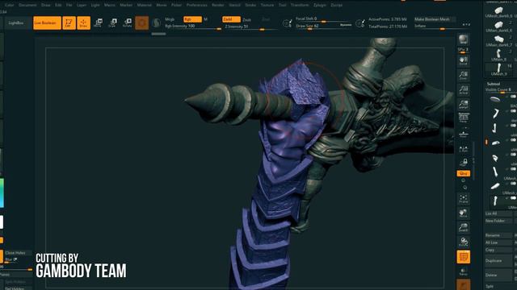Click the Transp transparency icon
This screenshot has width=517, height=290.
463,271
